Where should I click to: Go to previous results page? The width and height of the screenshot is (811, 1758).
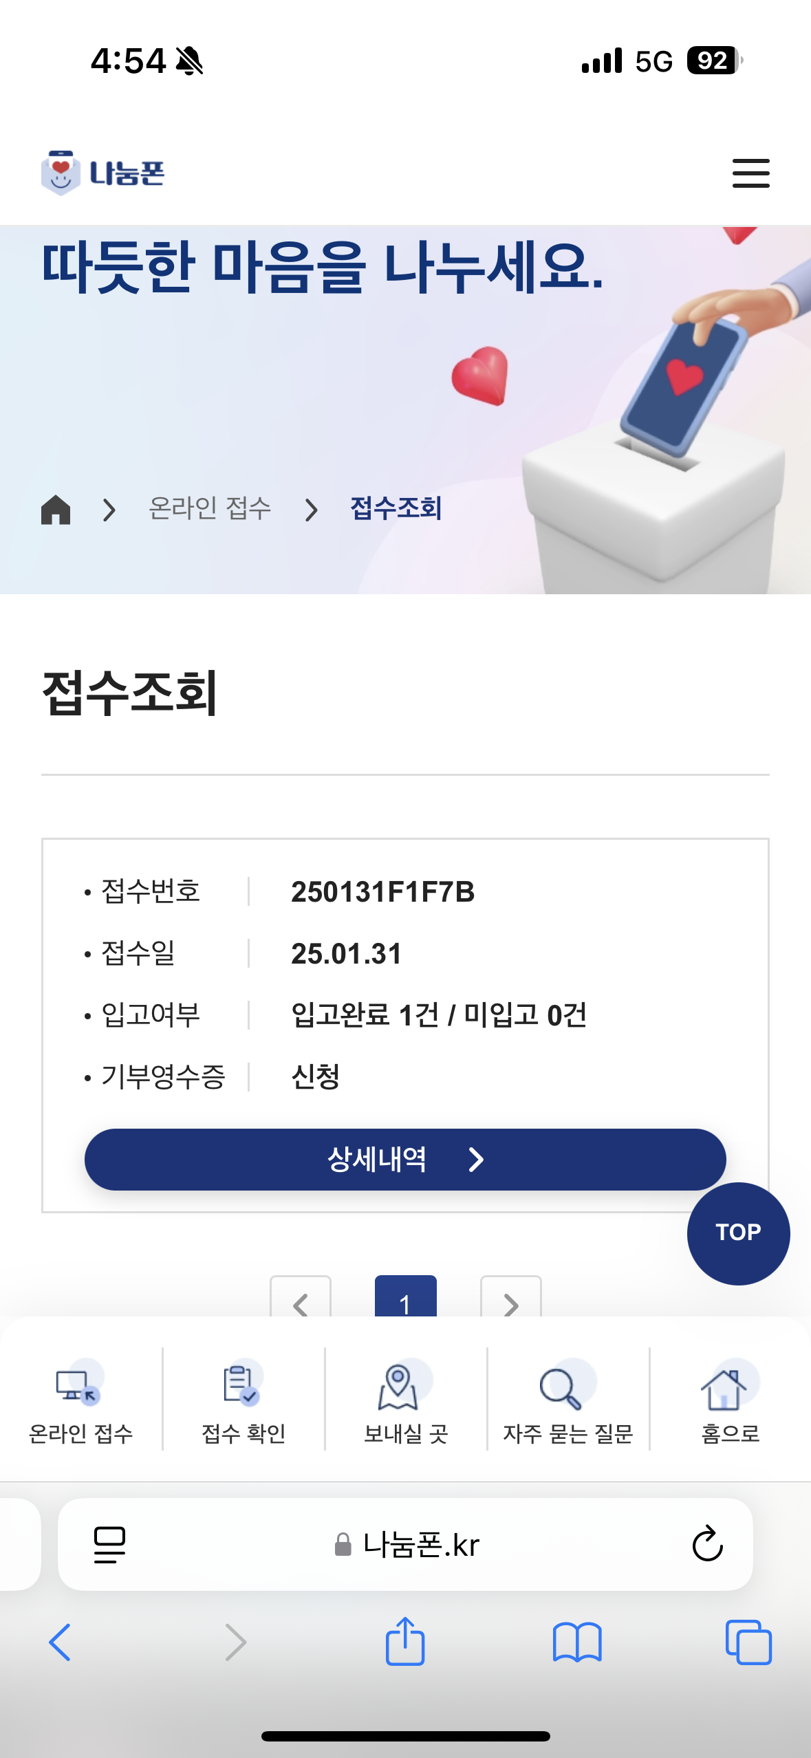[x=301, y=1299]
